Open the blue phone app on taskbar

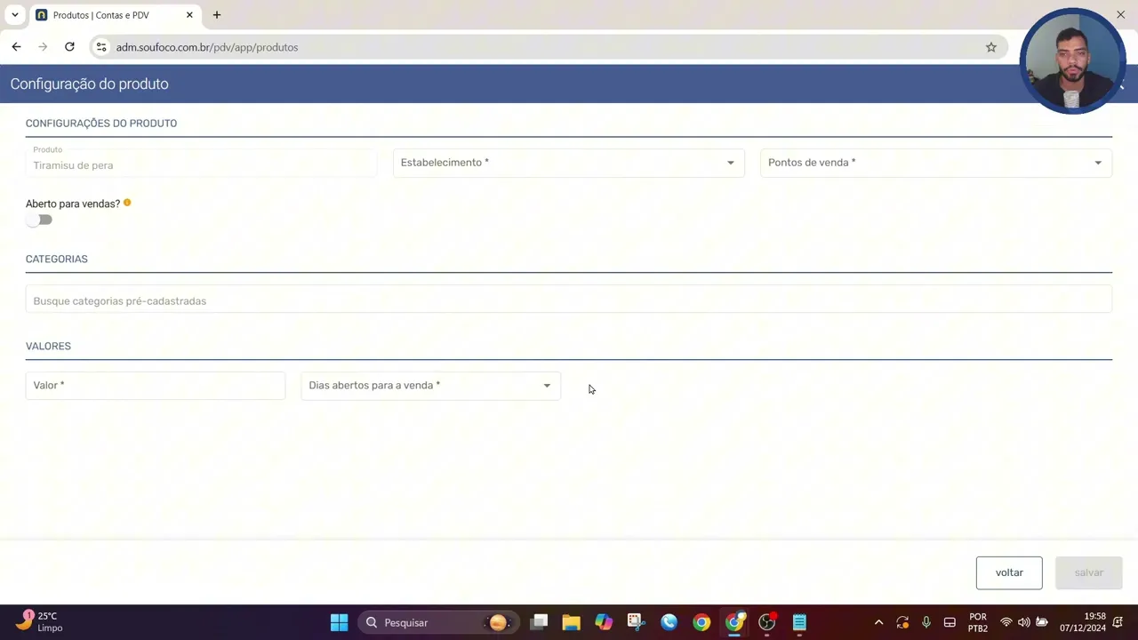[x=669, y=622]
